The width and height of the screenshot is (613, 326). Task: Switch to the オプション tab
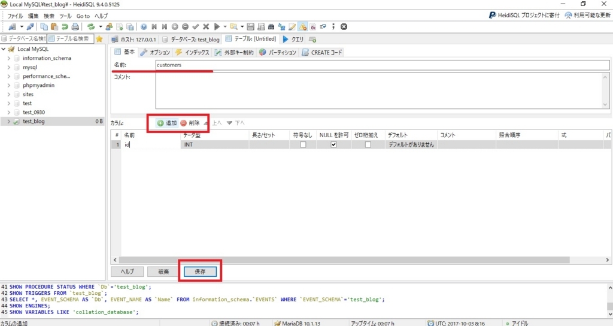(155, 52)
